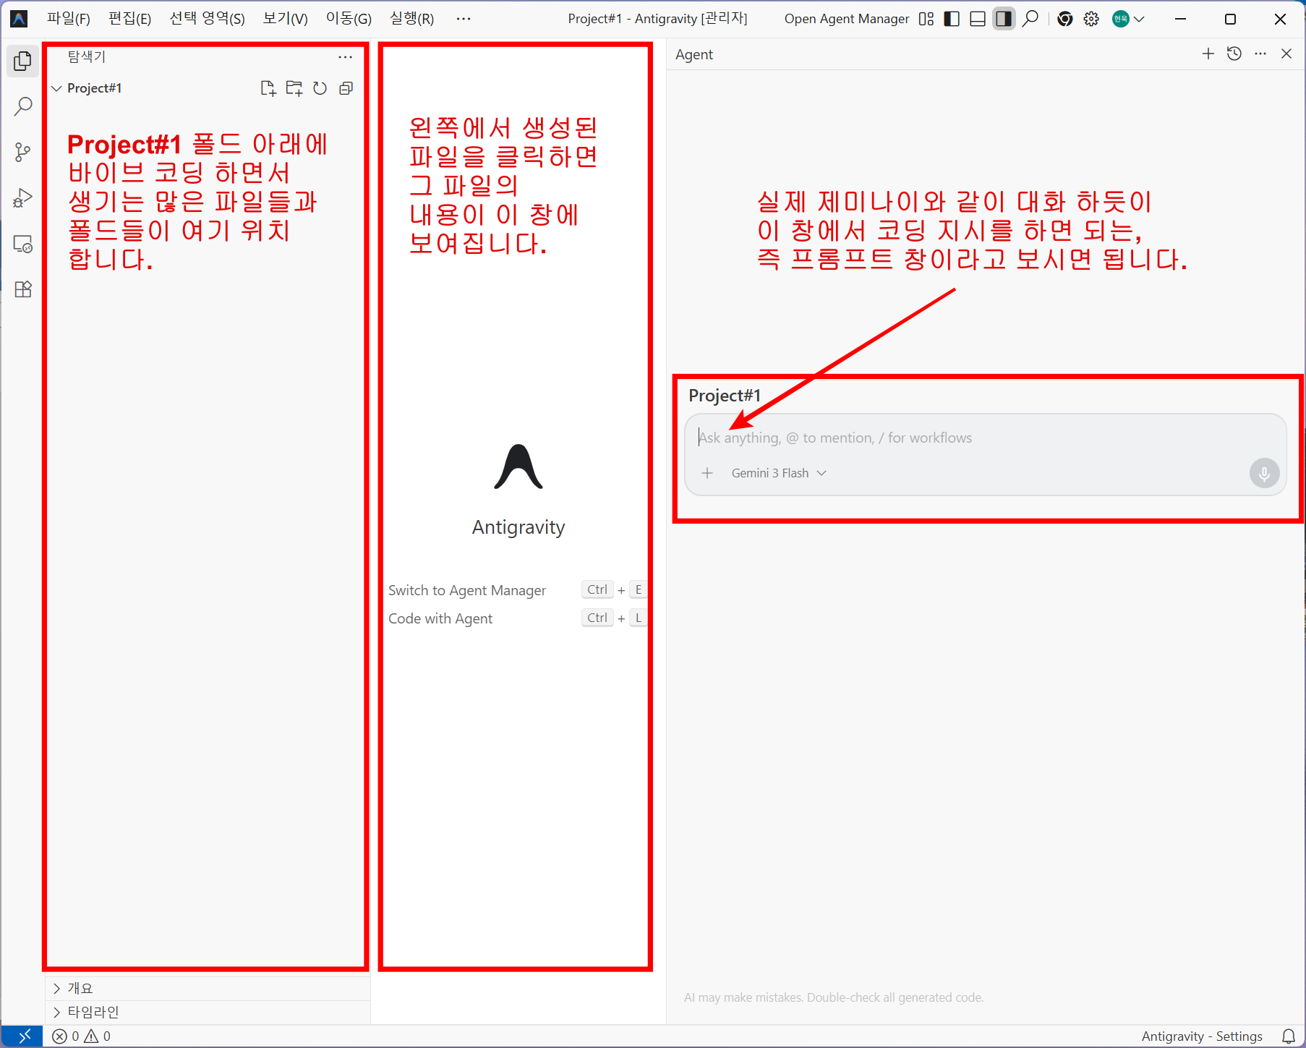Expand the 개요 outline section
This screenshot has height=1048, width=1306.
[80, 988]
